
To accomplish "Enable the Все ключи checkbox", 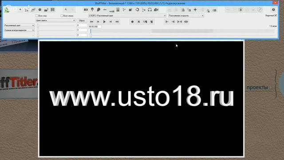I will pos(62,16).
